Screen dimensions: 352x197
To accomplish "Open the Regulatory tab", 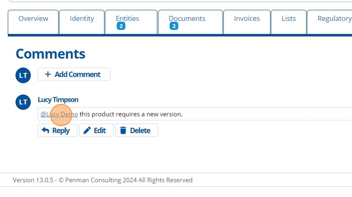I will (x=334, y=19).
